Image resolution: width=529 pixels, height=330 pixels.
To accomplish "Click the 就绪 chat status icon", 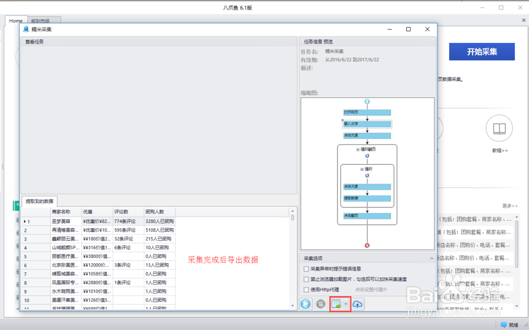I will click(504, 325).
